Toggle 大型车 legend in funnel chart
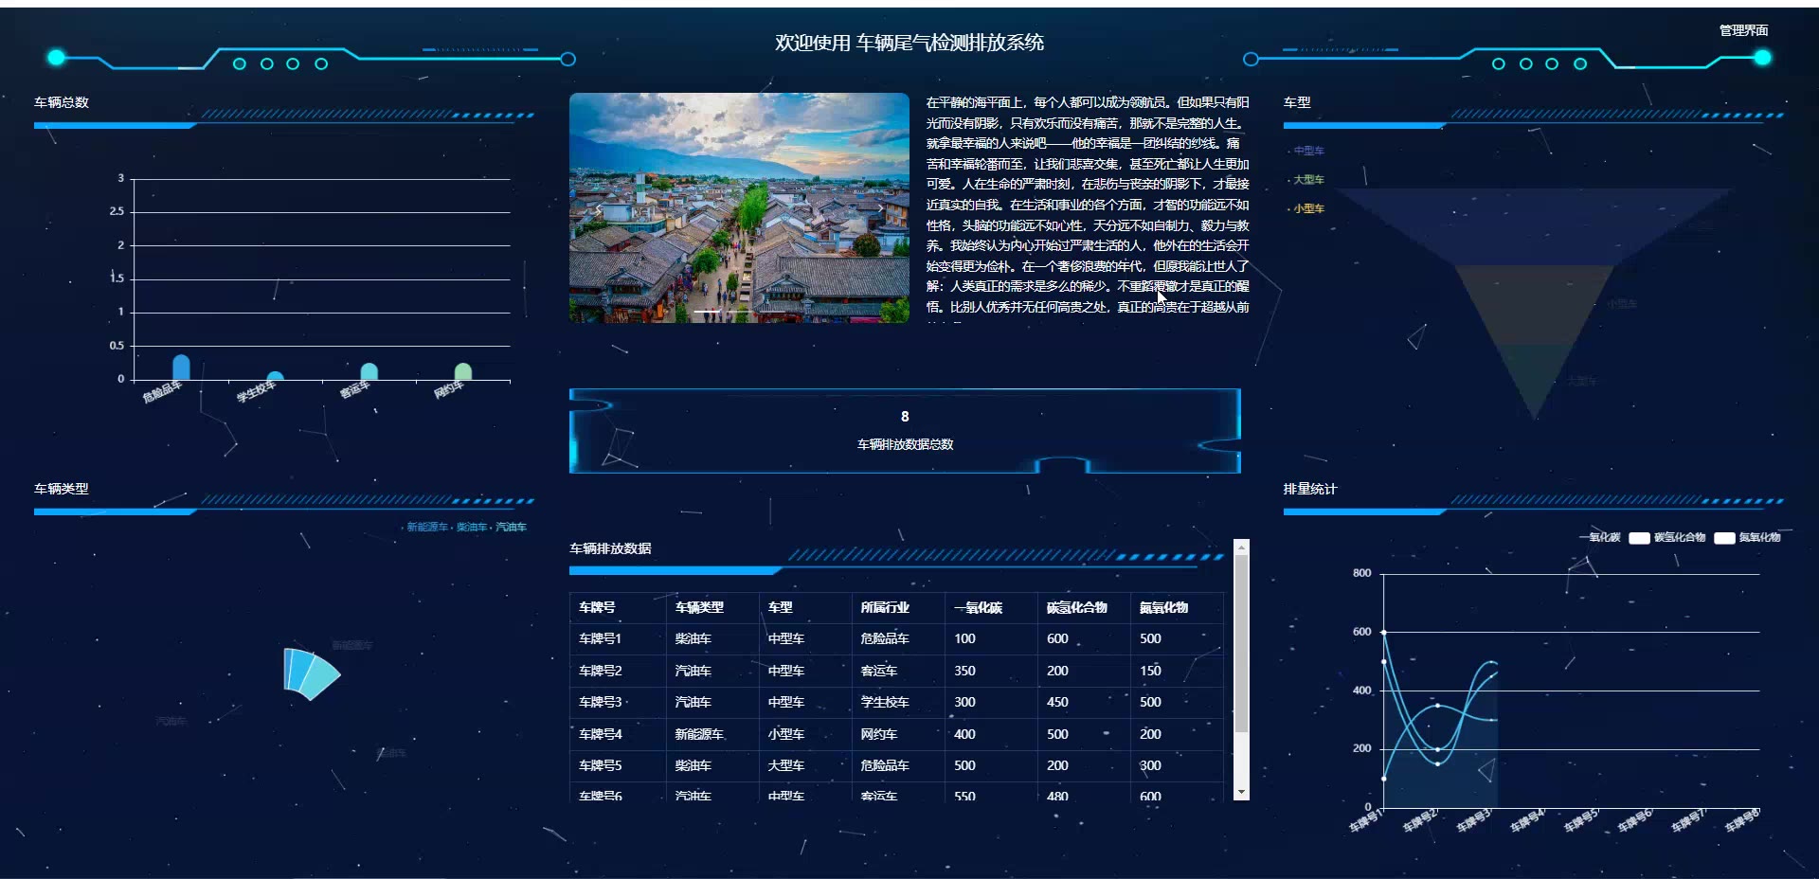This screenshot has width=1819, height=879. click(x=1306, y=179)
